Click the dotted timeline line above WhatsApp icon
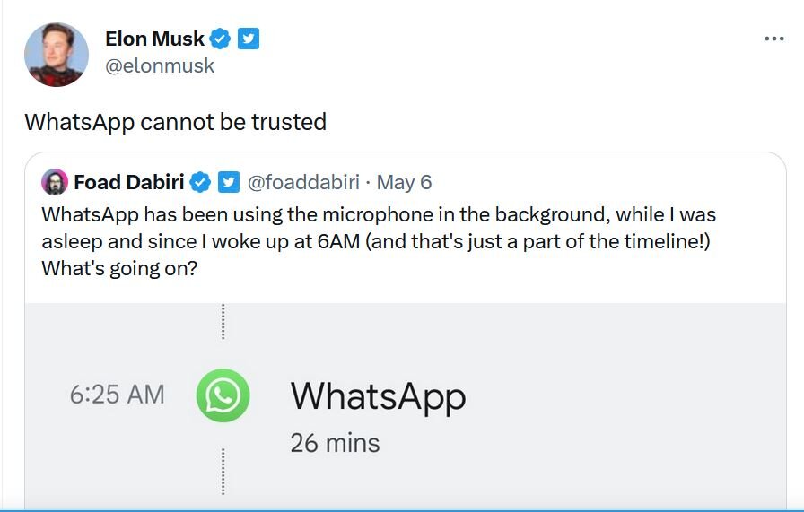 coord(222,323)
